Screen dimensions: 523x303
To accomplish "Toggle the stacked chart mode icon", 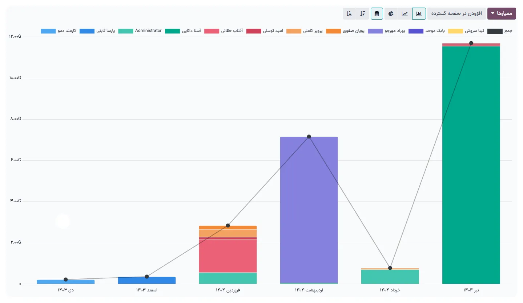I will click(377, 14).
